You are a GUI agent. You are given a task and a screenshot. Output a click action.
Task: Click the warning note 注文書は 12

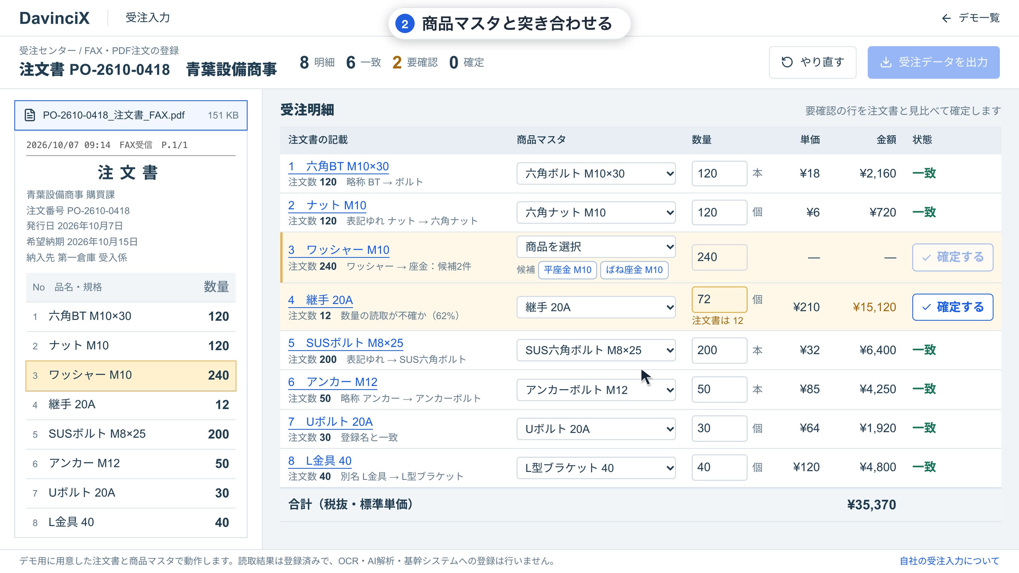(717, 321)
